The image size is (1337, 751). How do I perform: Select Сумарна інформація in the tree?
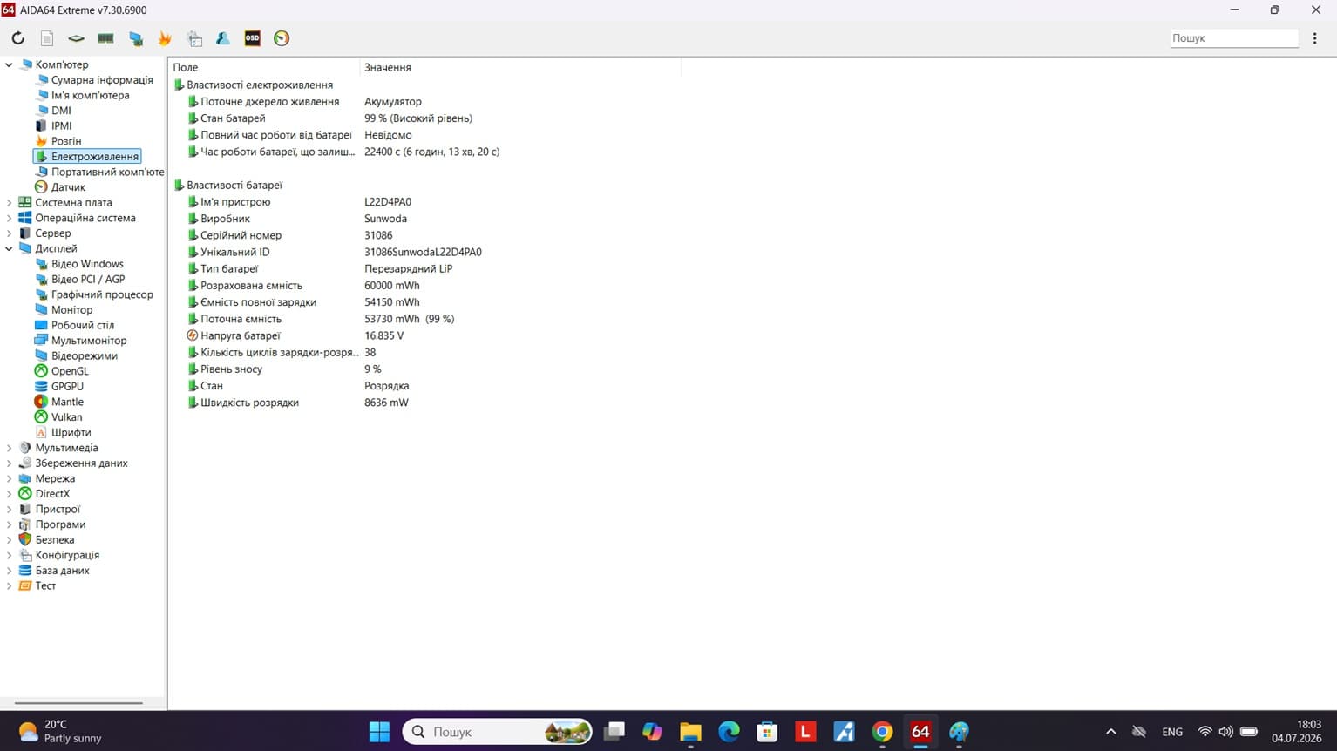pos(101,80)
